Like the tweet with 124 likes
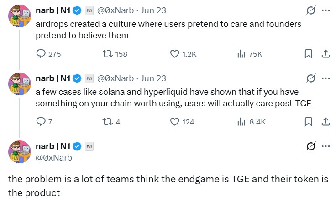This screenshot has height=202, width=336. click(x=174, y=122)
